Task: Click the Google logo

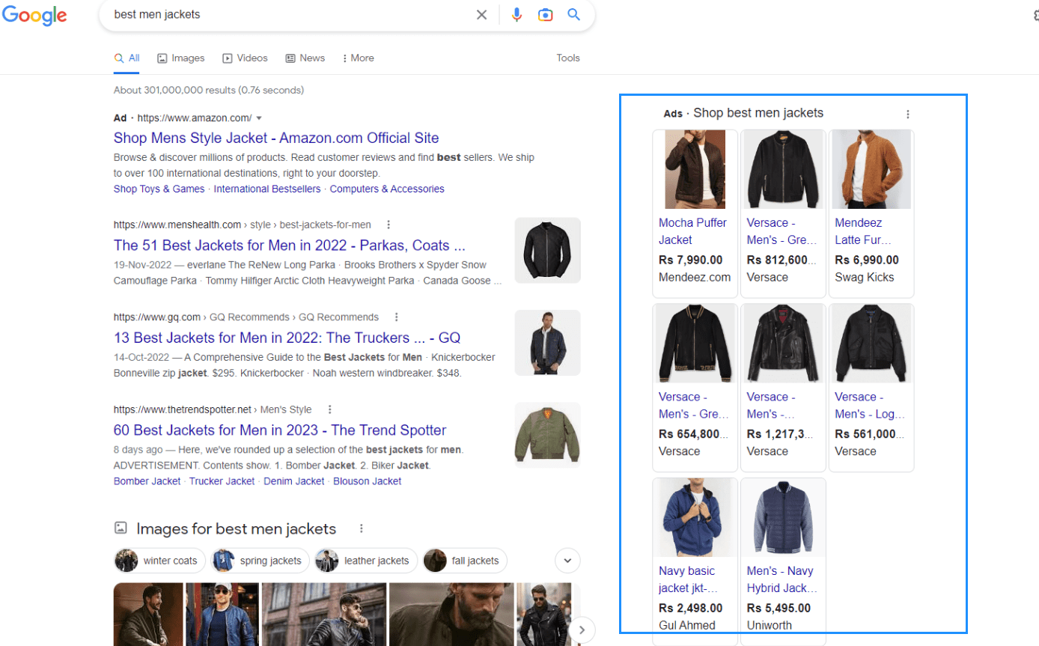Action: [34, 15]
